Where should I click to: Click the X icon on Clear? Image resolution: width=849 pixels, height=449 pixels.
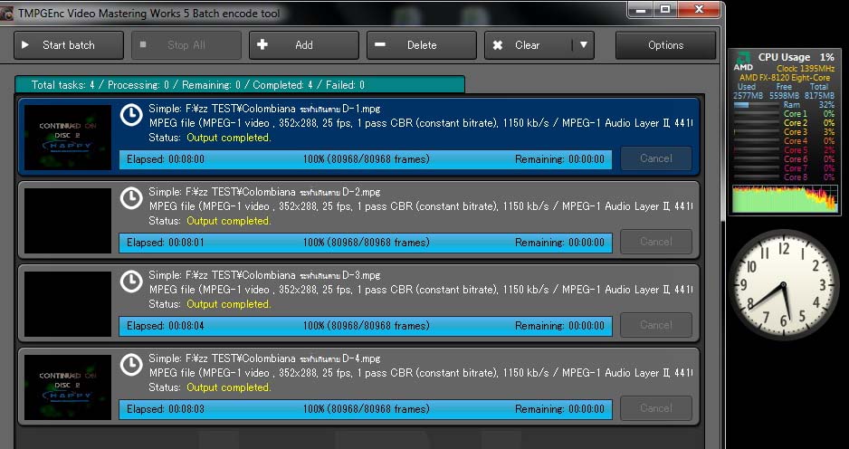tap(498, 45)
